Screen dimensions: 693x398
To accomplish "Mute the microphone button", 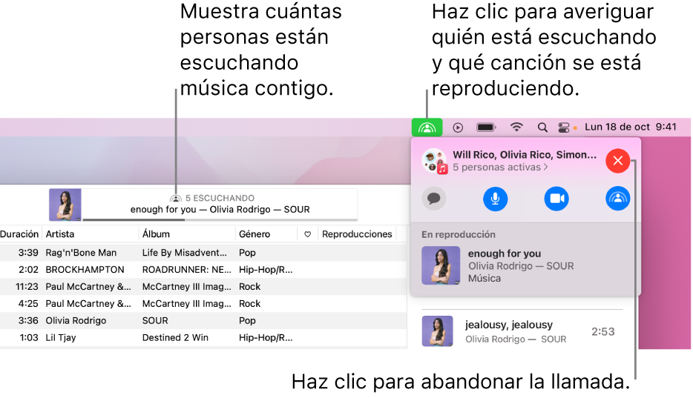I will [495, 199].
